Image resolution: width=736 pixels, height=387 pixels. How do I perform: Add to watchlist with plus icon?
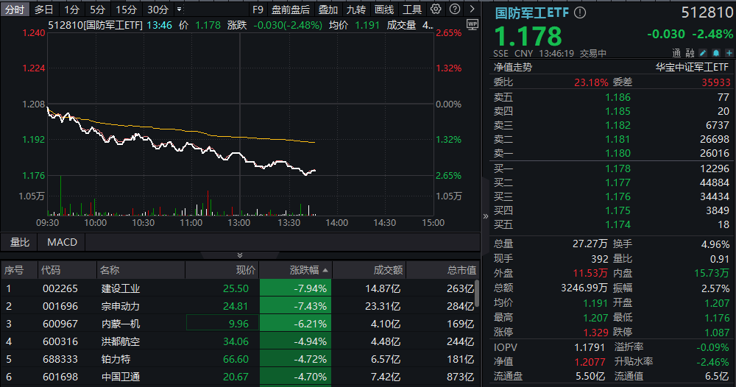pyautogui.click(x=729, y=53)
